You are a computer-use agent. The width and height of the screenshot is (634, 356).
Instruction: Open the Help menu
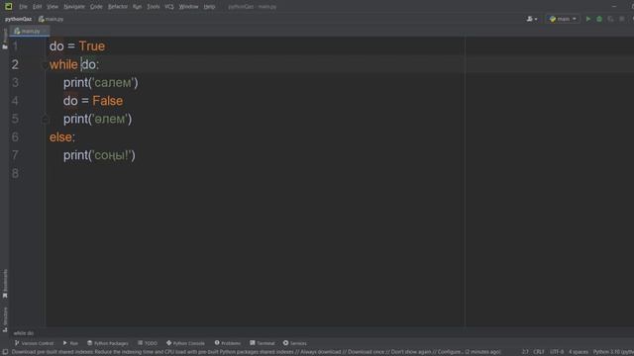pyautogui.click(x=209, y=7)
